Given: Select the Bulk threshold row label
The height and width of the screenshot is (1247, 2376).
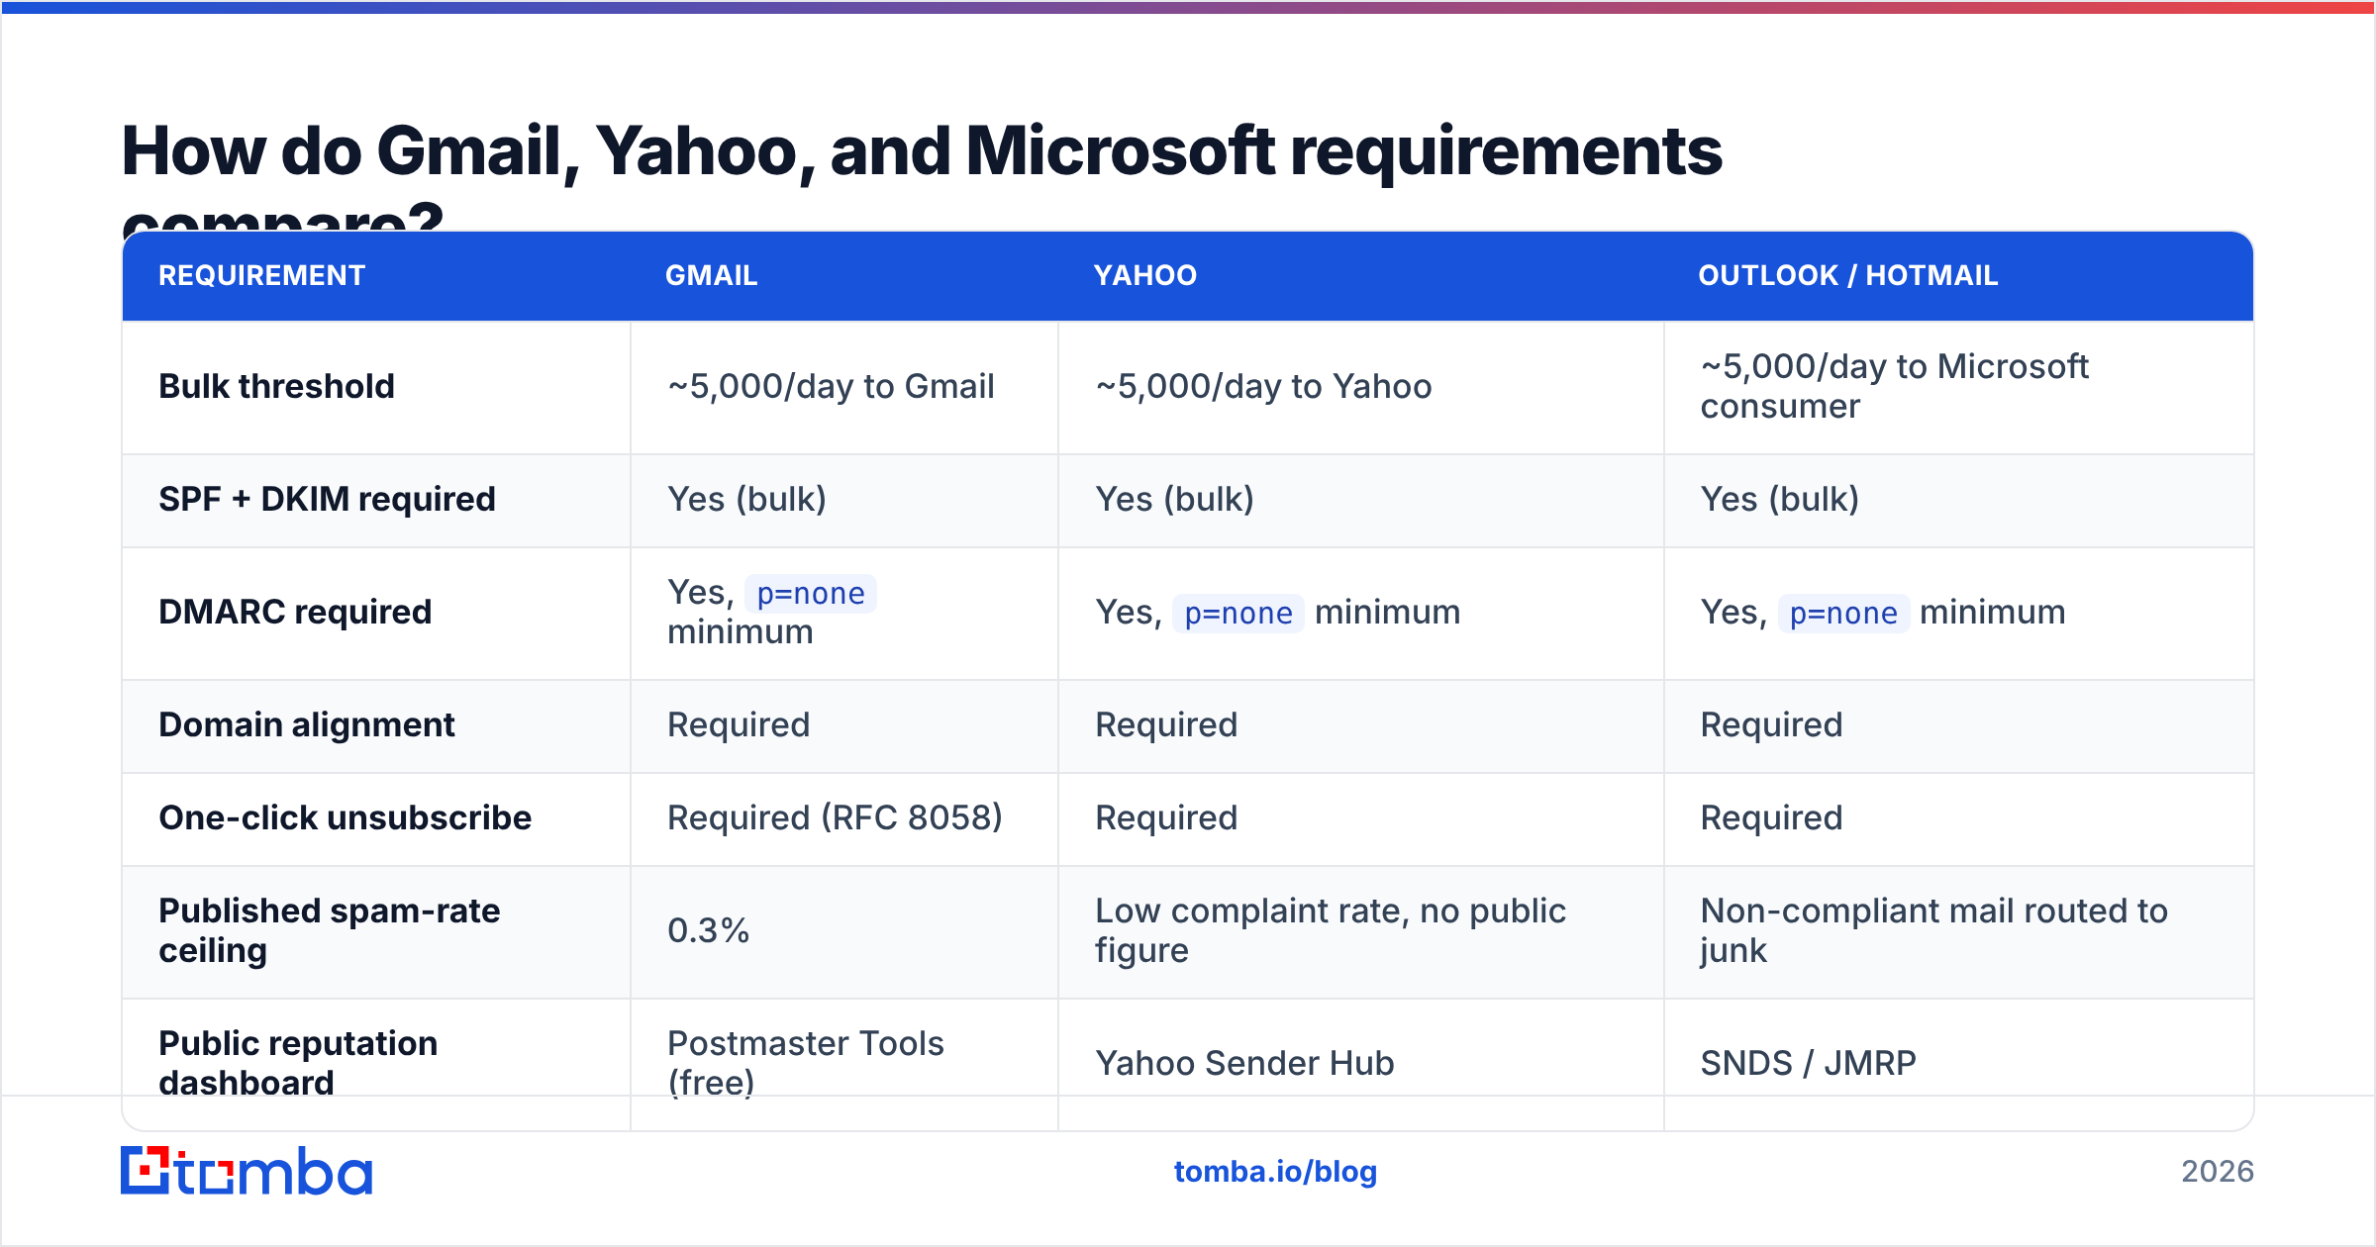Looking at the screenshot, I should tap(276, 386).
